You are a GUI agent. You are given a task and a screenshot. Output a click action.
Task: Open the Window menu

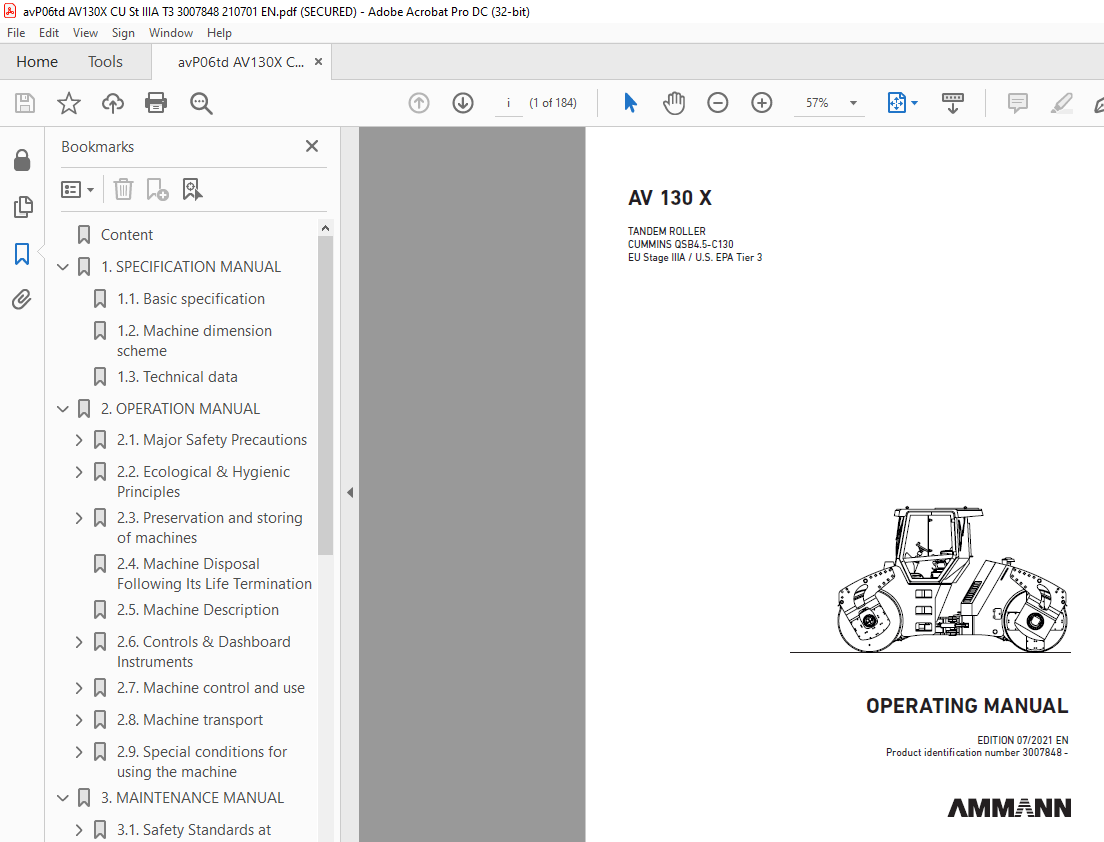pyautogui.click(x=171, y=33)
